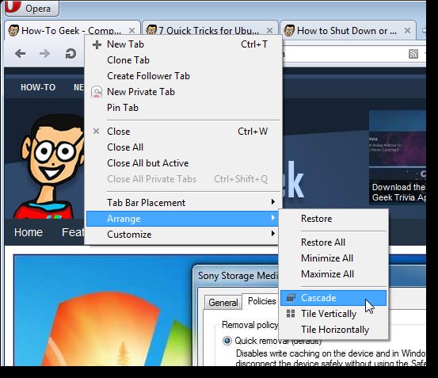
Task: Open the HOW-TO site navigation link
Action: pyautogui.click(x=38, y=87)
